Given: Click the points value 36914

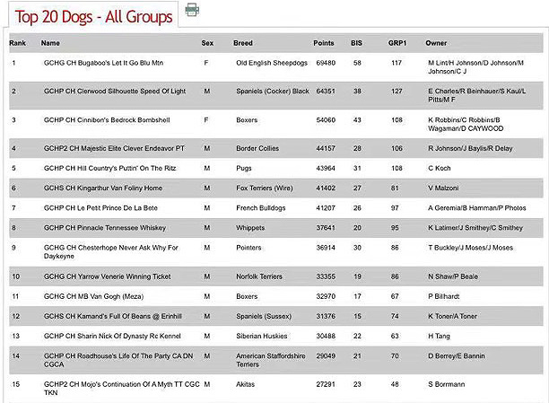Looking at the screenshot, I should click(x=326, y=248).
